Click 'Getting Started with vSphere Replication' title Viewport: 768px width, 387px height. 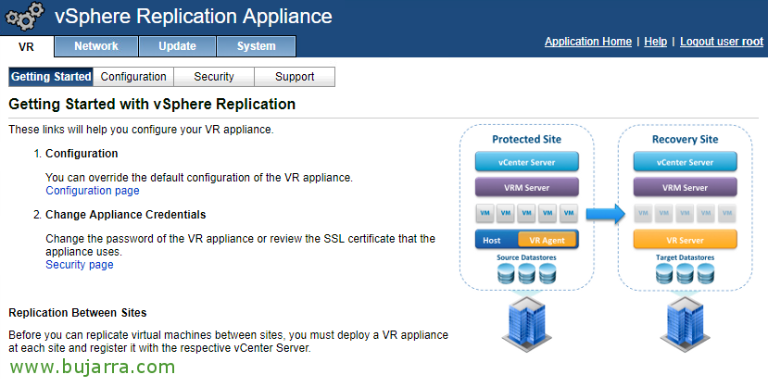[x=152, y=105]
